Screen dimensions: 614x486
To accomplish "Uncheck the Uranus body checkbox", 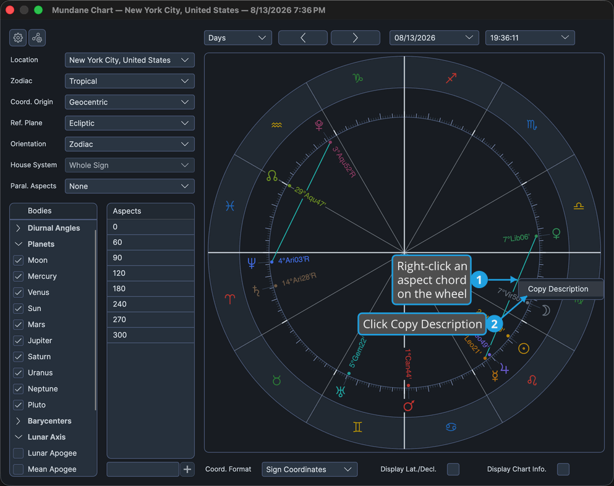I will 19,372.
